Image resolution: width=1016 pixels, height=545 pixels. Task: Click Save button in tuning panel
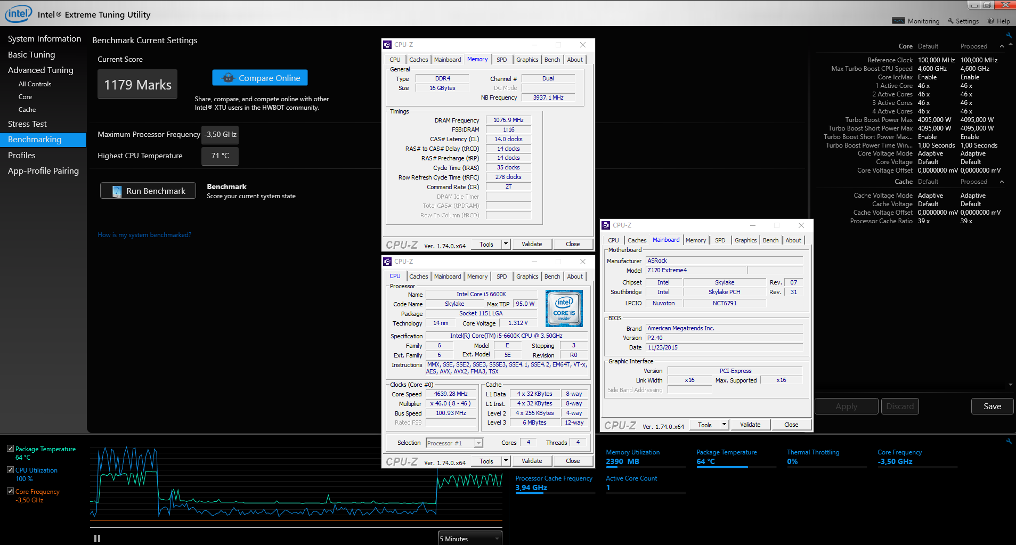click(x=992, y=406)
